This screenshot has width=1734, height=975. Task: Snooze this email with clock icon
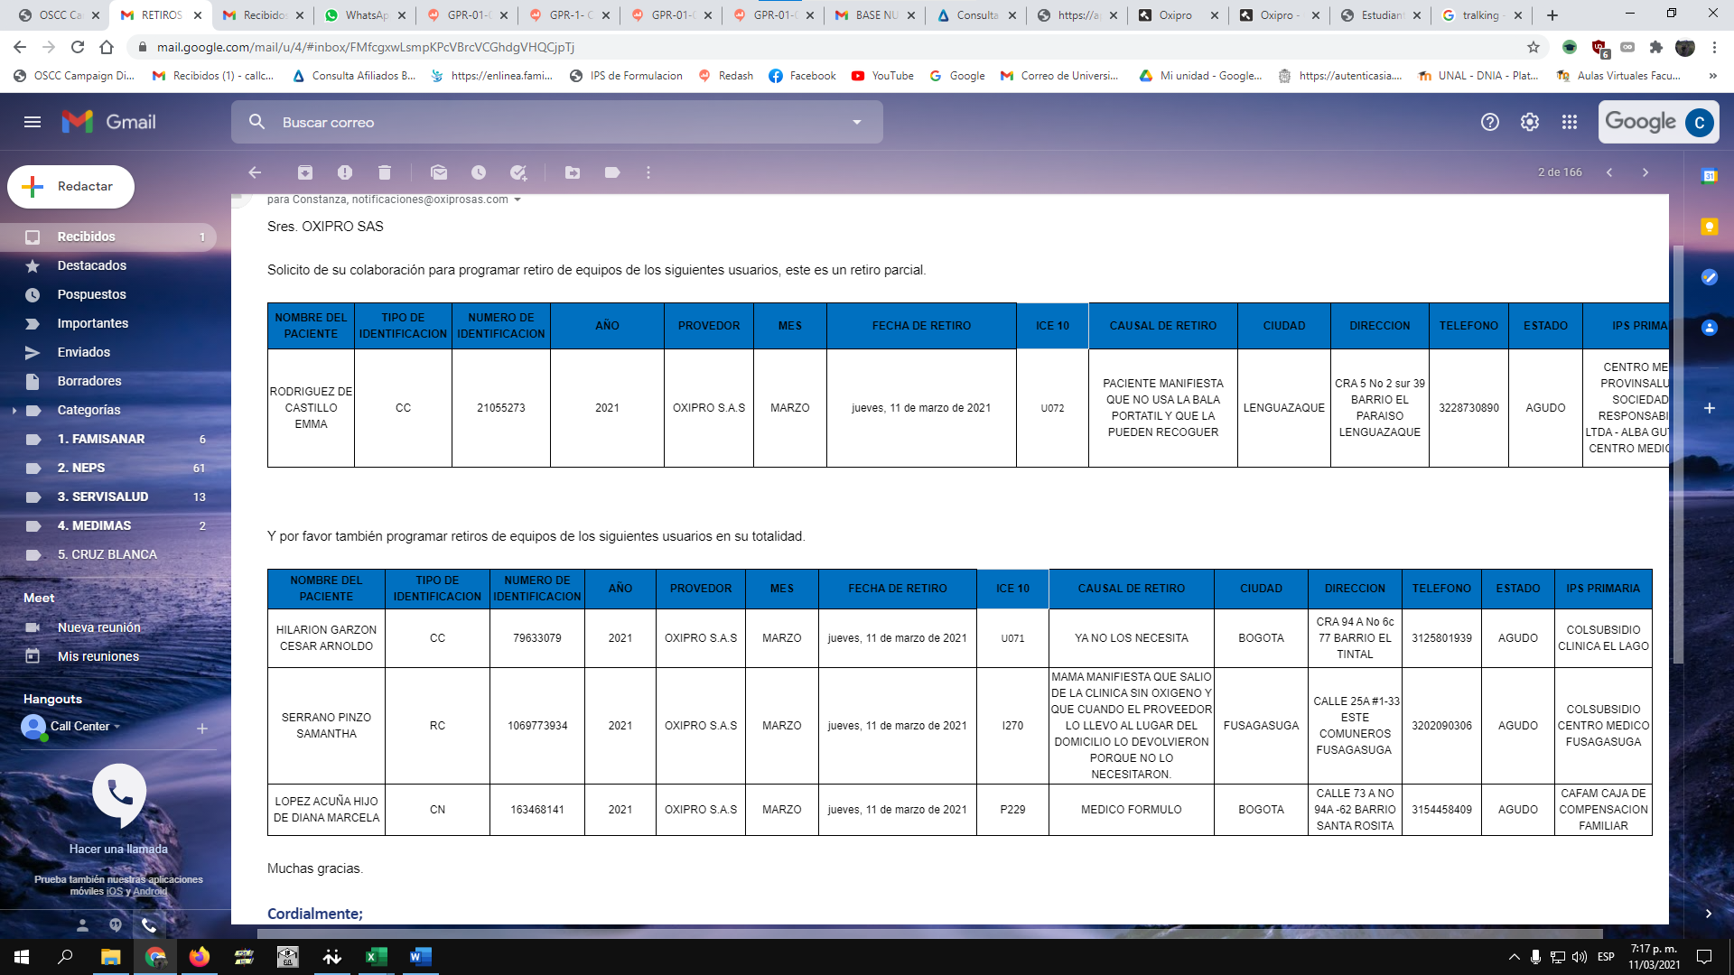click(x=479, y=172)
